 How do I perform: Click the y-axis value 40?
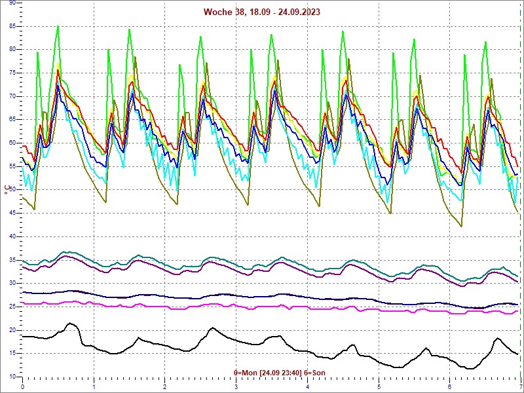[12, 236]
